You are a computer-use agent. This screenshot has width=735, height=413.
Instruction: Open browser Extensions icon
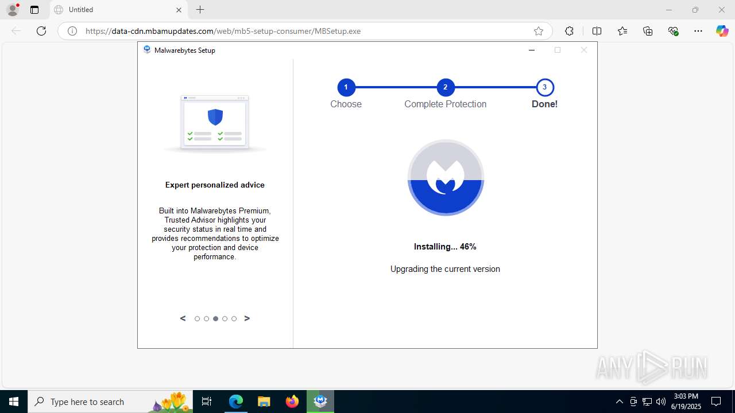569,31
